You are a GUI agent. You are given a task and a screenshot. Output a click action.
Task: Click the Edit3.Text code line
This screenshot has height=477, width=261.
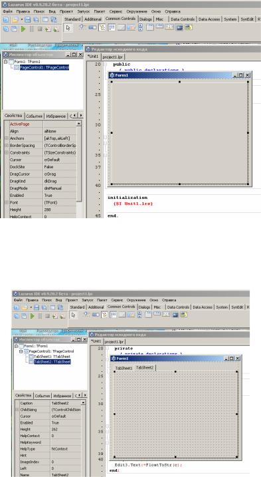(149, 465)
